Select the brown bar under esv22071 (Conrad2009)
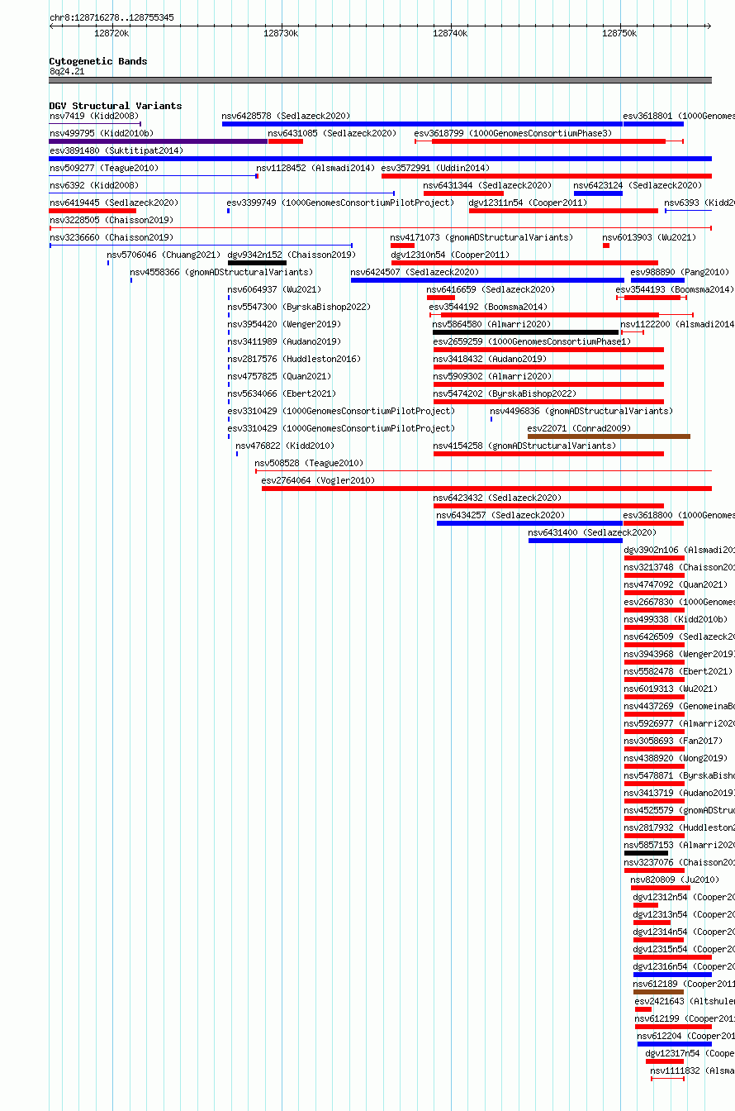Viewport: 735px width, 1111px height. [x=609, y=436]
